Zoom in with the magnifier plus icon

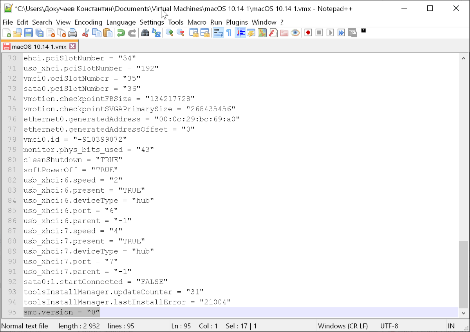[170, 33]
